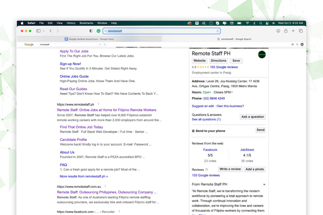The width and height of the screenshot is (323, 215).
Task: Open options for remotestaff.com.au result
Action: point(105,186)
